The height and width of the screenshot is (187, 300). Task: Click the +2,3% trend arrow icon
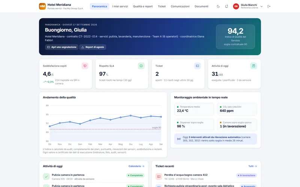[44, 82]
